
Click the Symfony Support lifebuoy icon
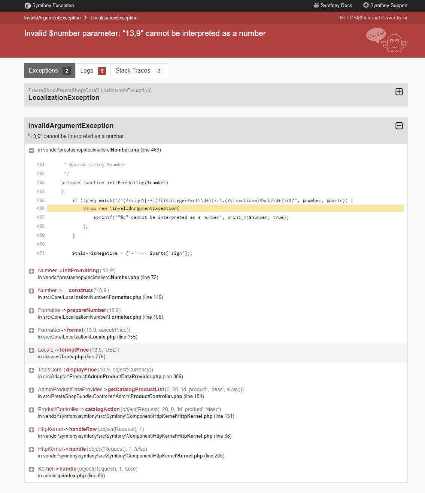(366, 5)
